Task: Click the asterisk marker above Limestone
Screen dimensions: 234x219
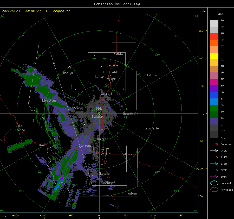Action: (x=49, y=98)
